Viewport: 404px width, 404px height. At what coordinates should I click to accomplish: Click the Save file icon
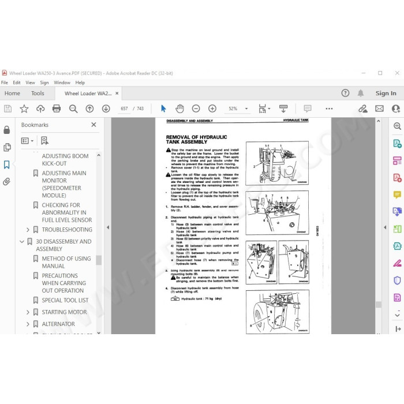click(x=8, y=109)
